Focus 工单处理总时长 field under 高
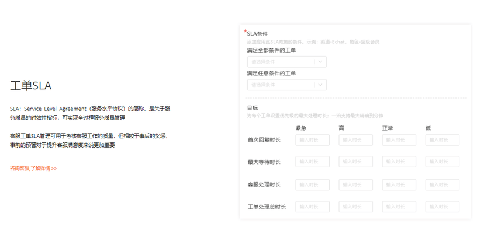484x234 pixels. pyautogui.click(x=355, y=207)
